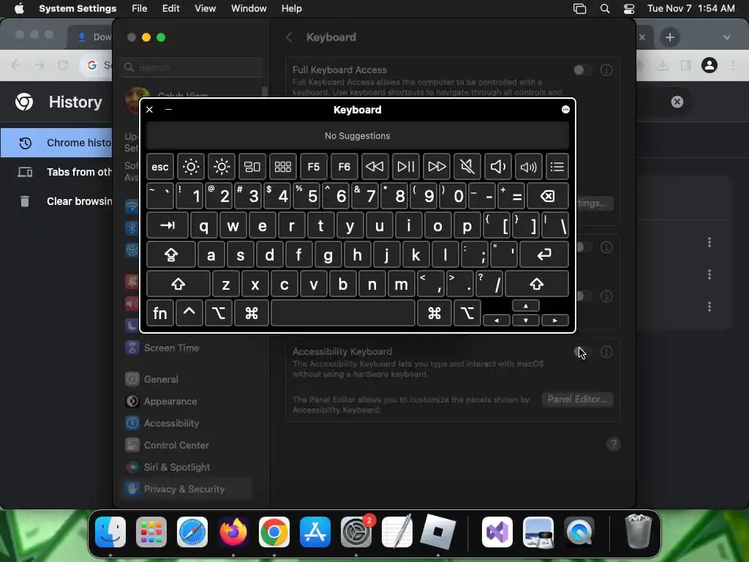
Task: Toggle the left option key
Action: 219,313
